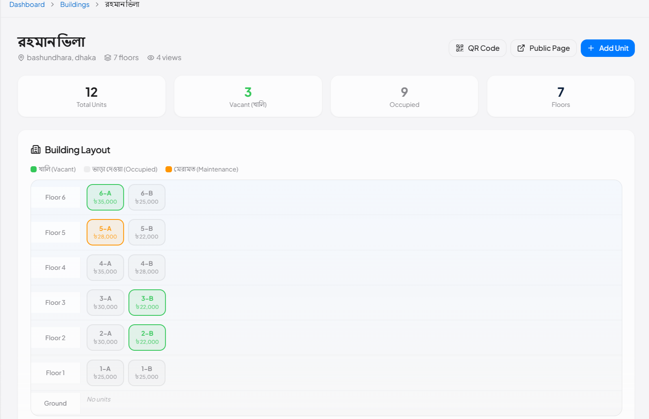Click the stacked layers floors icon

pyautogui.click(x=108, y=58)
